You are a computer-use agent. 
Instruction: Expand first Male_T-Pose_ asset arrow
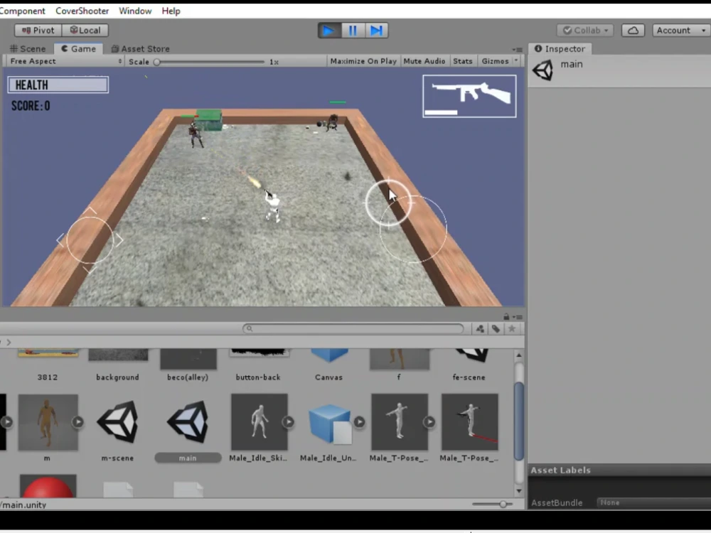[x=429, y=422]
